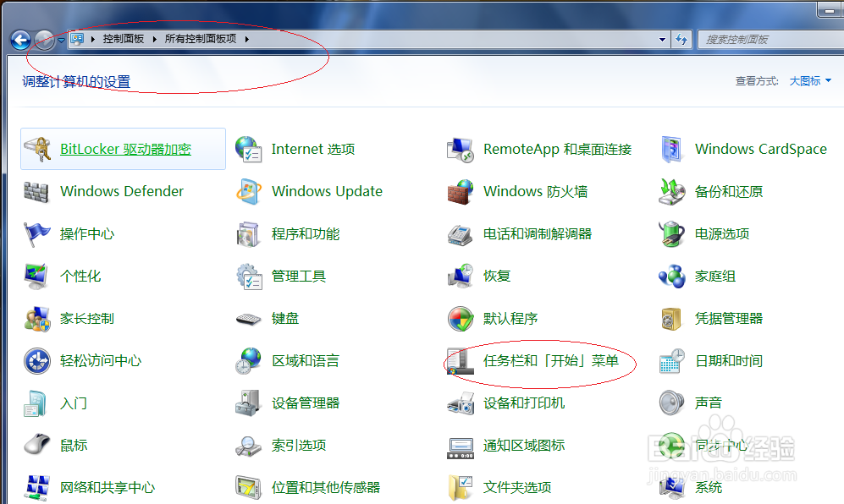Open Windows Defender icon

pyautogui.click(x=36, y=191)
